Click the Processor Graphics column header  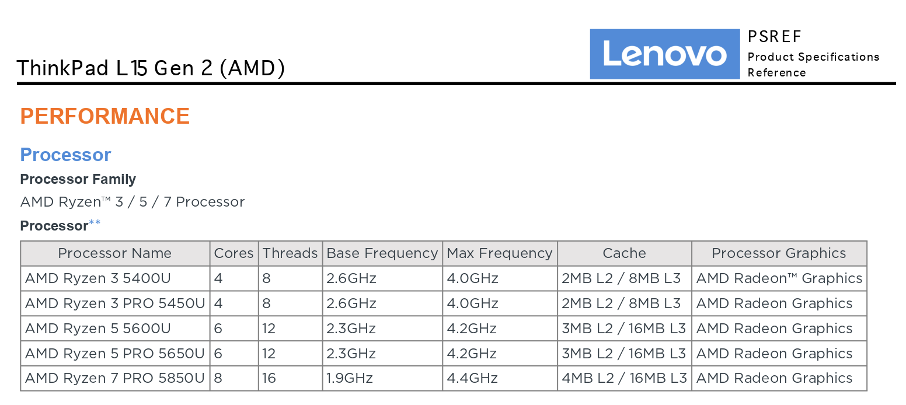pos(779,253)
